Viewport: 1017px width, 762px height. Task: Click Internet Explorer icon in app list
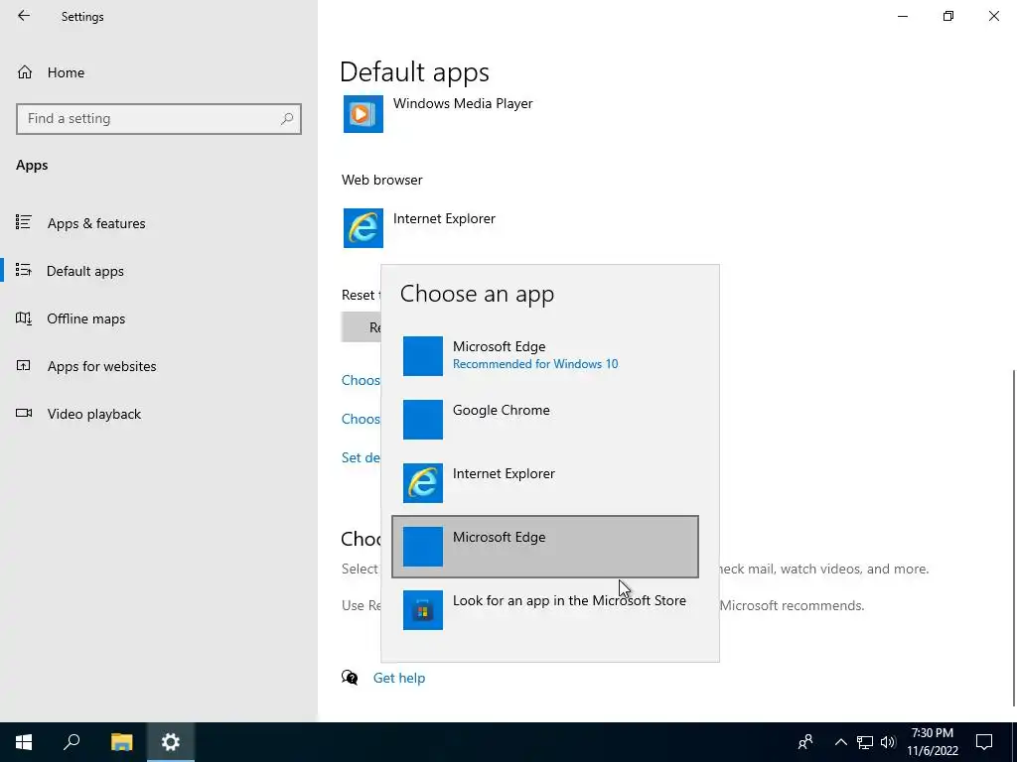(x=423, y=483)
